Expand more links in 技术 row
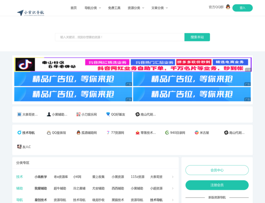265x203 pixels. (x=173, y=177)
